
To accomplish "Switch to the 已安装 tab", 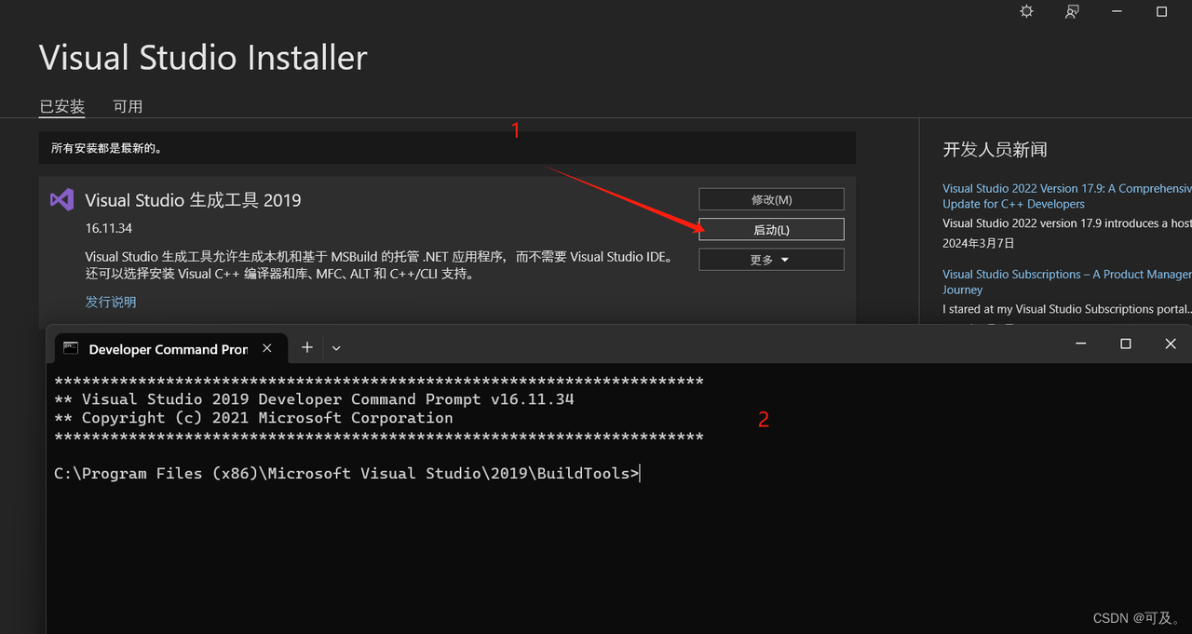I will [61, 106].
